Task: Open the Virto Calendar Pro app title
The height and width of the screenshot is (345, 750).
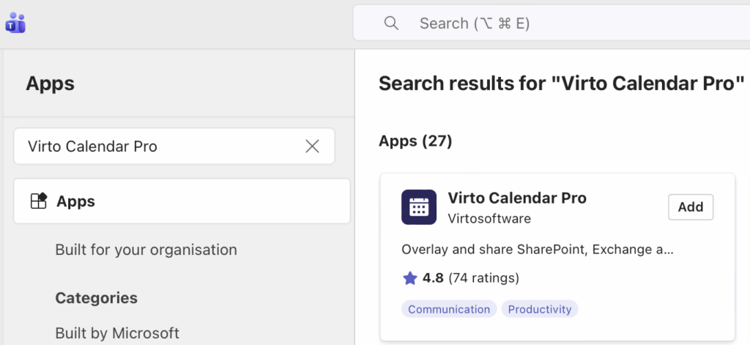Action: [516, 198]
